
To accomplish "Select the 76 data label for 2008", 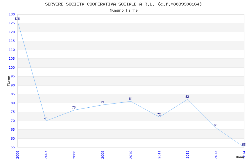I will [x=74, y=108].
